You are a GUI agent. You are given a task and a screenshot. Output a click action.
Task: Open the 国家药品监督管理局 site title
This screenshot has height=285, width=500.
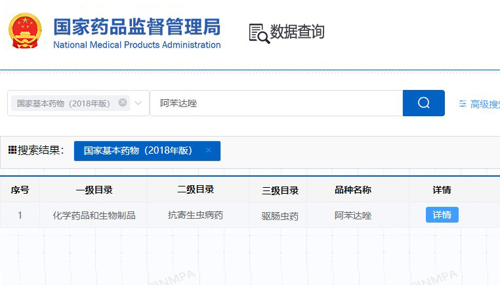point(136,28)
